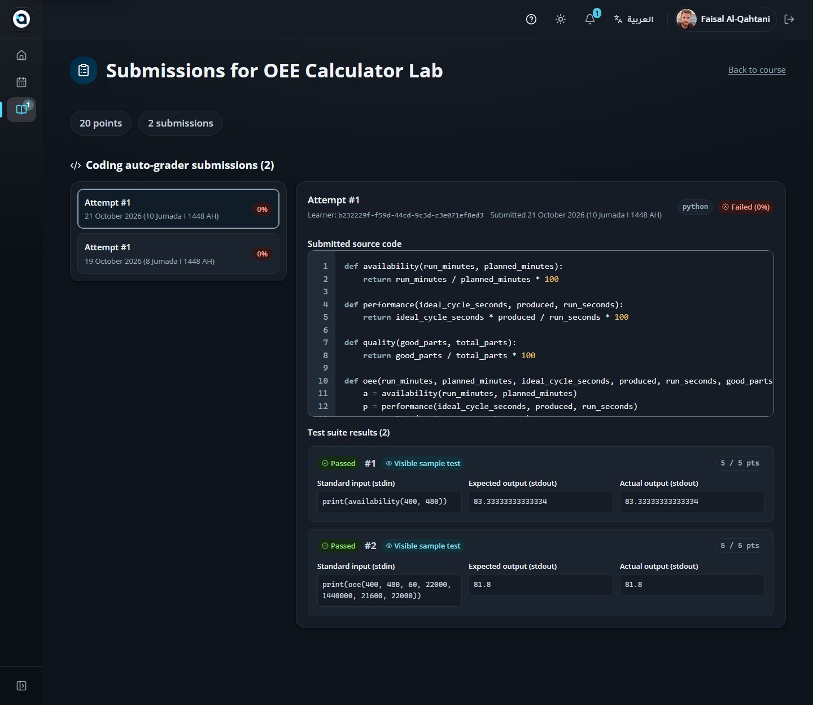Open the notifications bell
Screen dimensions: 813x705
click(590, 19)
